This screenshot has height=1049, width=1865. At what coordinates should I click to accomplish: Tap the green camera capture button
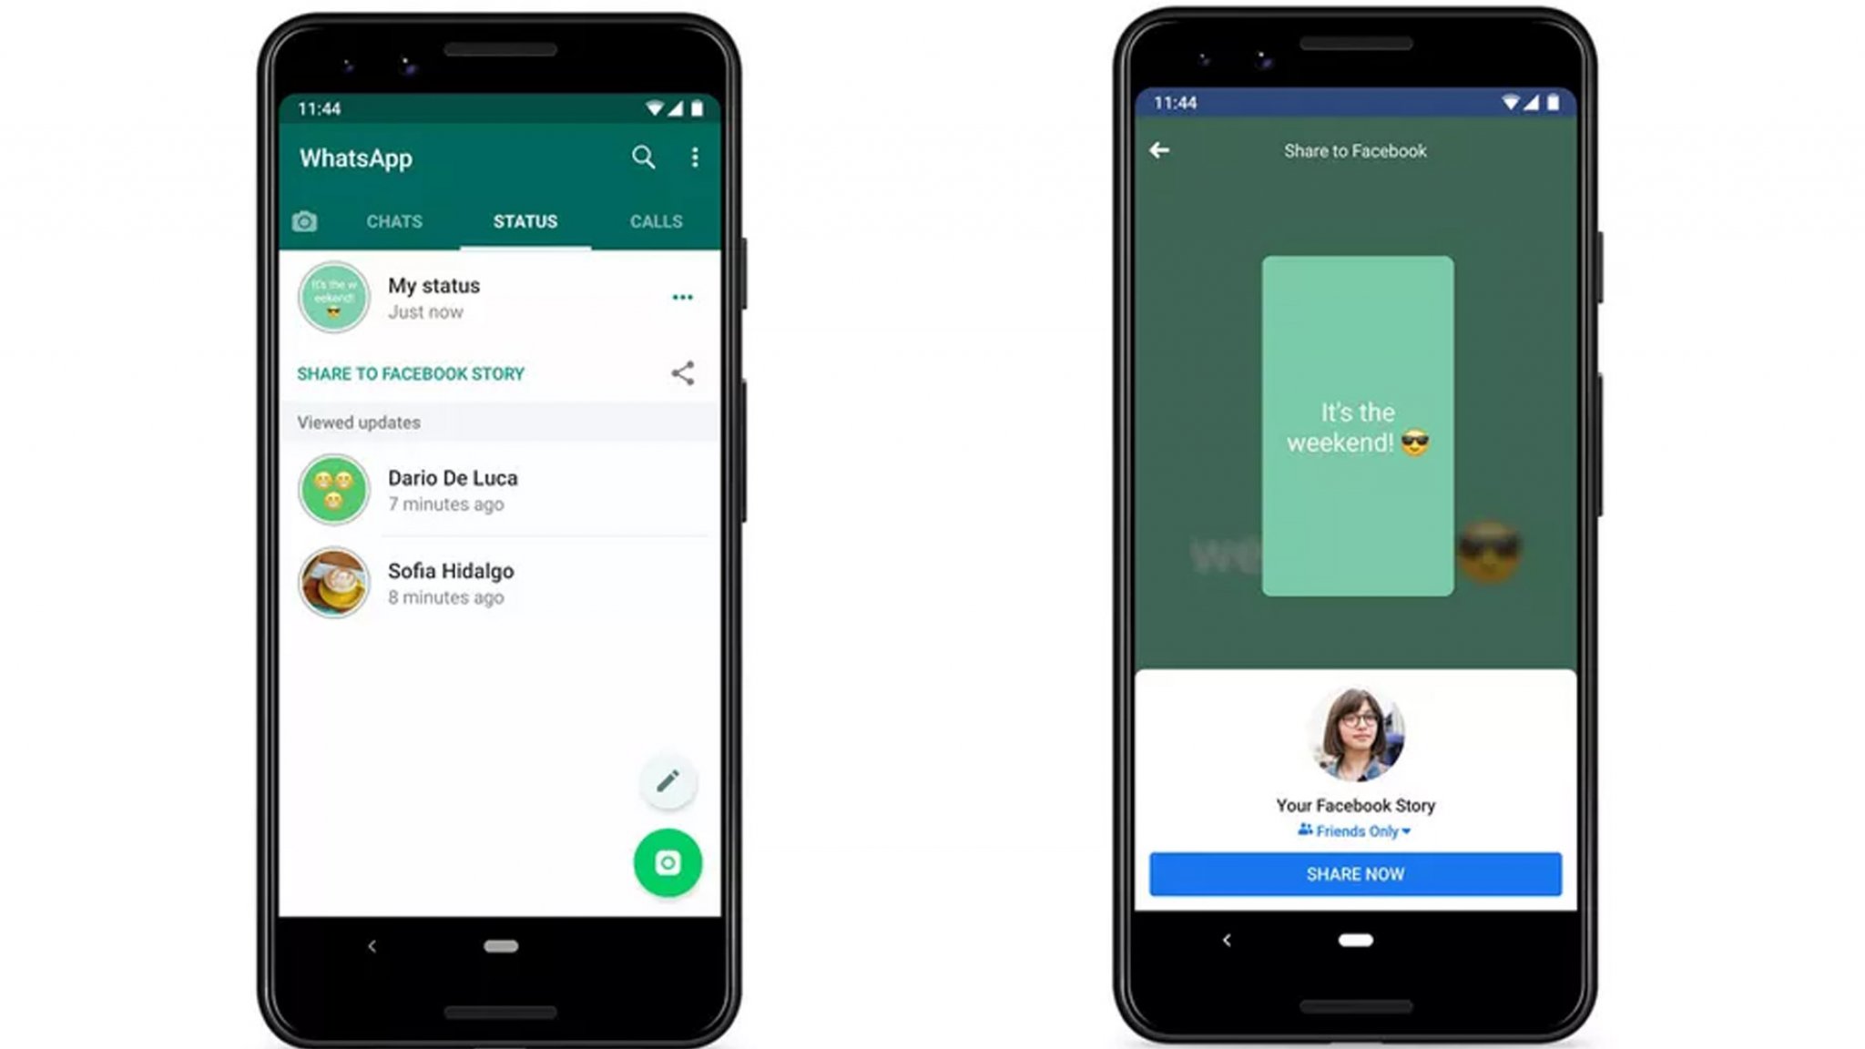point(668,861)
